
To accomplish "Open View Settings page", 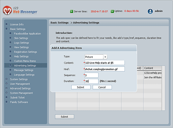I will [x=21, y=47].
